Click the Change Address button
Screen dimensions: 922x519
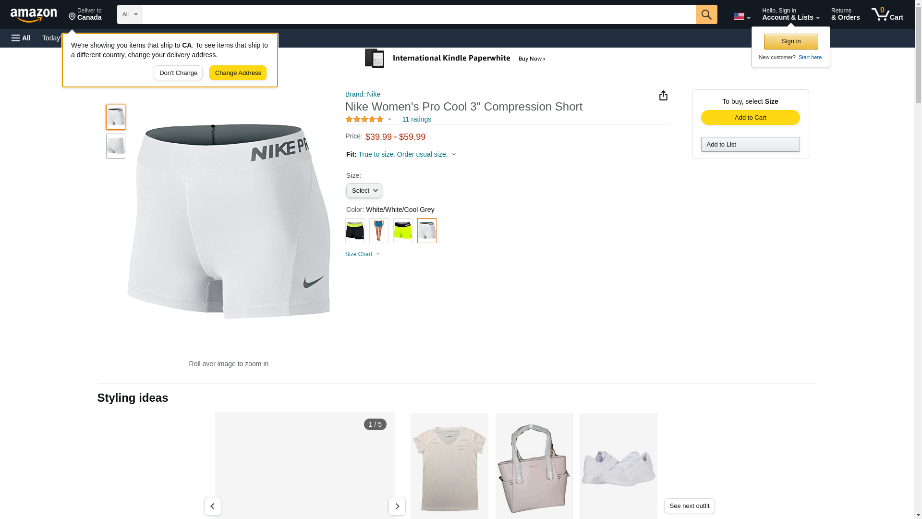[x=238, y=73]
